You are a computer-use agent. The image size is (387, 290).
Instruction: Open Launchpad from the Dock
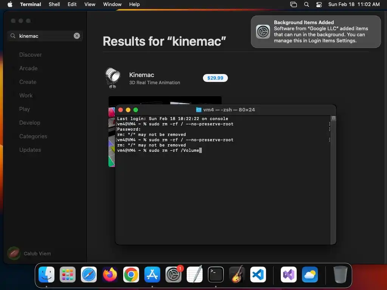click(x=68, y=275)
